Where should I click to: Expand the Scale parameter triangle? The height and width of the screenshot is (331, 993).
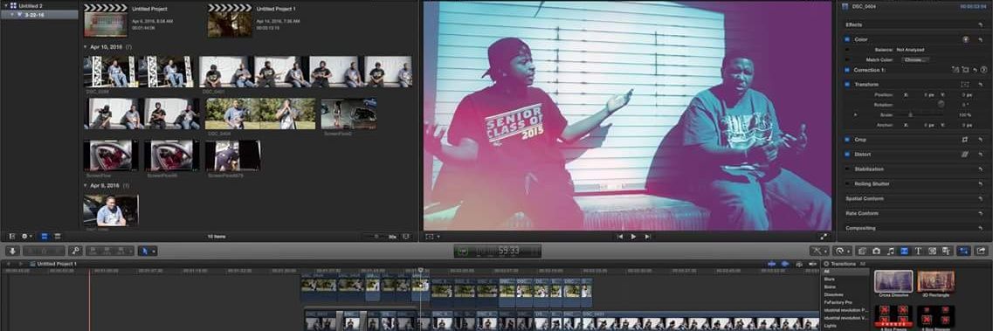(856, 115)
